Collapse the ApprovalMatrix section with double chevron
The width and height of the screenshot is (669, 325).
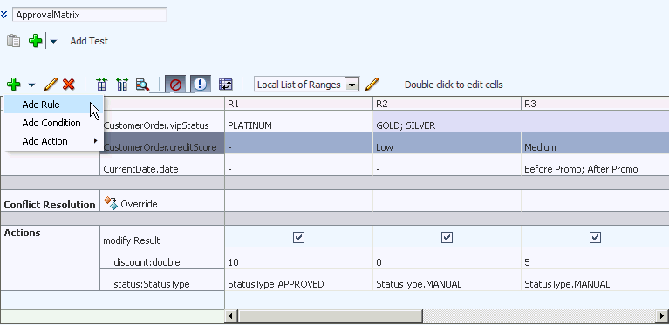tap(3, 15)
